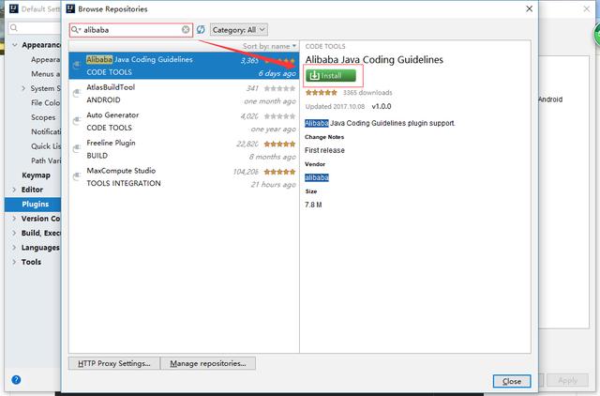Click Apply button in Default Settings window
600x396 pixels.
[x=567, y=380]
